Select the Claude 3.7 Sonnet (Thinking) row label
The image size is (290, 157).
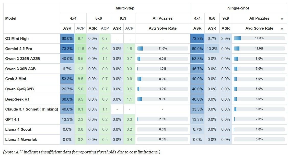(32, 109)
